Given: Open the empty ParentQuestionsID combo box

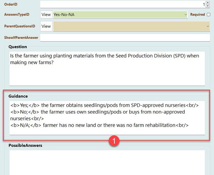Looking at the screenshot, I should pyautogui.click(x=131, y=26).
